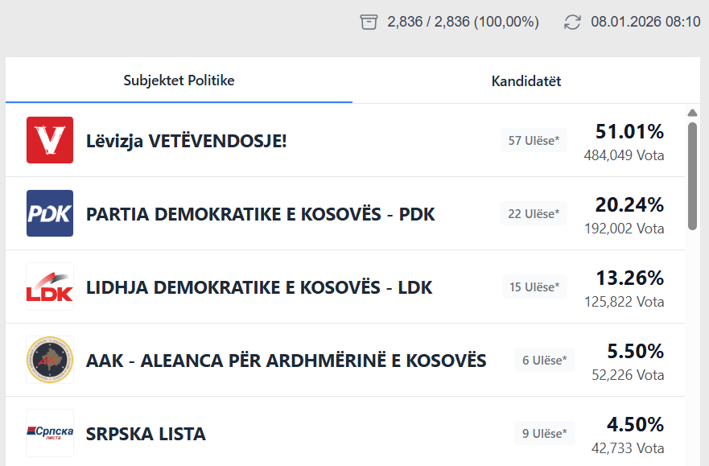709x466 pixels.
Task: Click the Lëvizja VETËVENDOSJE! party logo
Action: pos(50,140)
